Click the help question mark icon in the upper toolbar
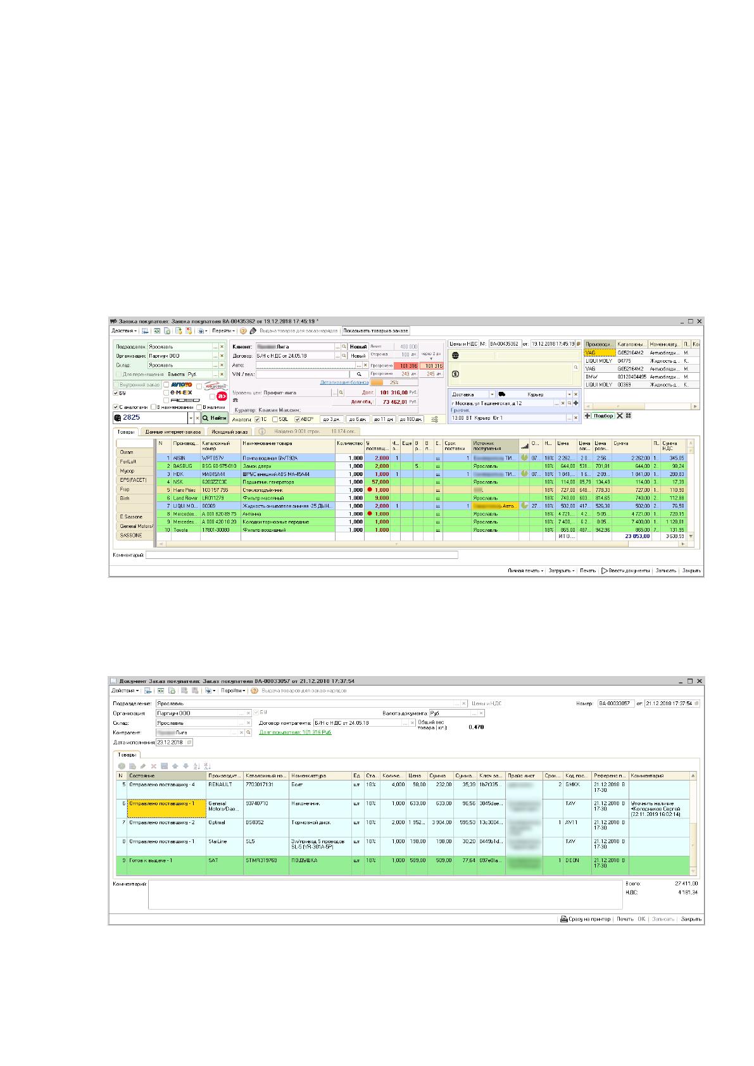This screenshot has width=754, height=1066. click(x=243, y=330)
